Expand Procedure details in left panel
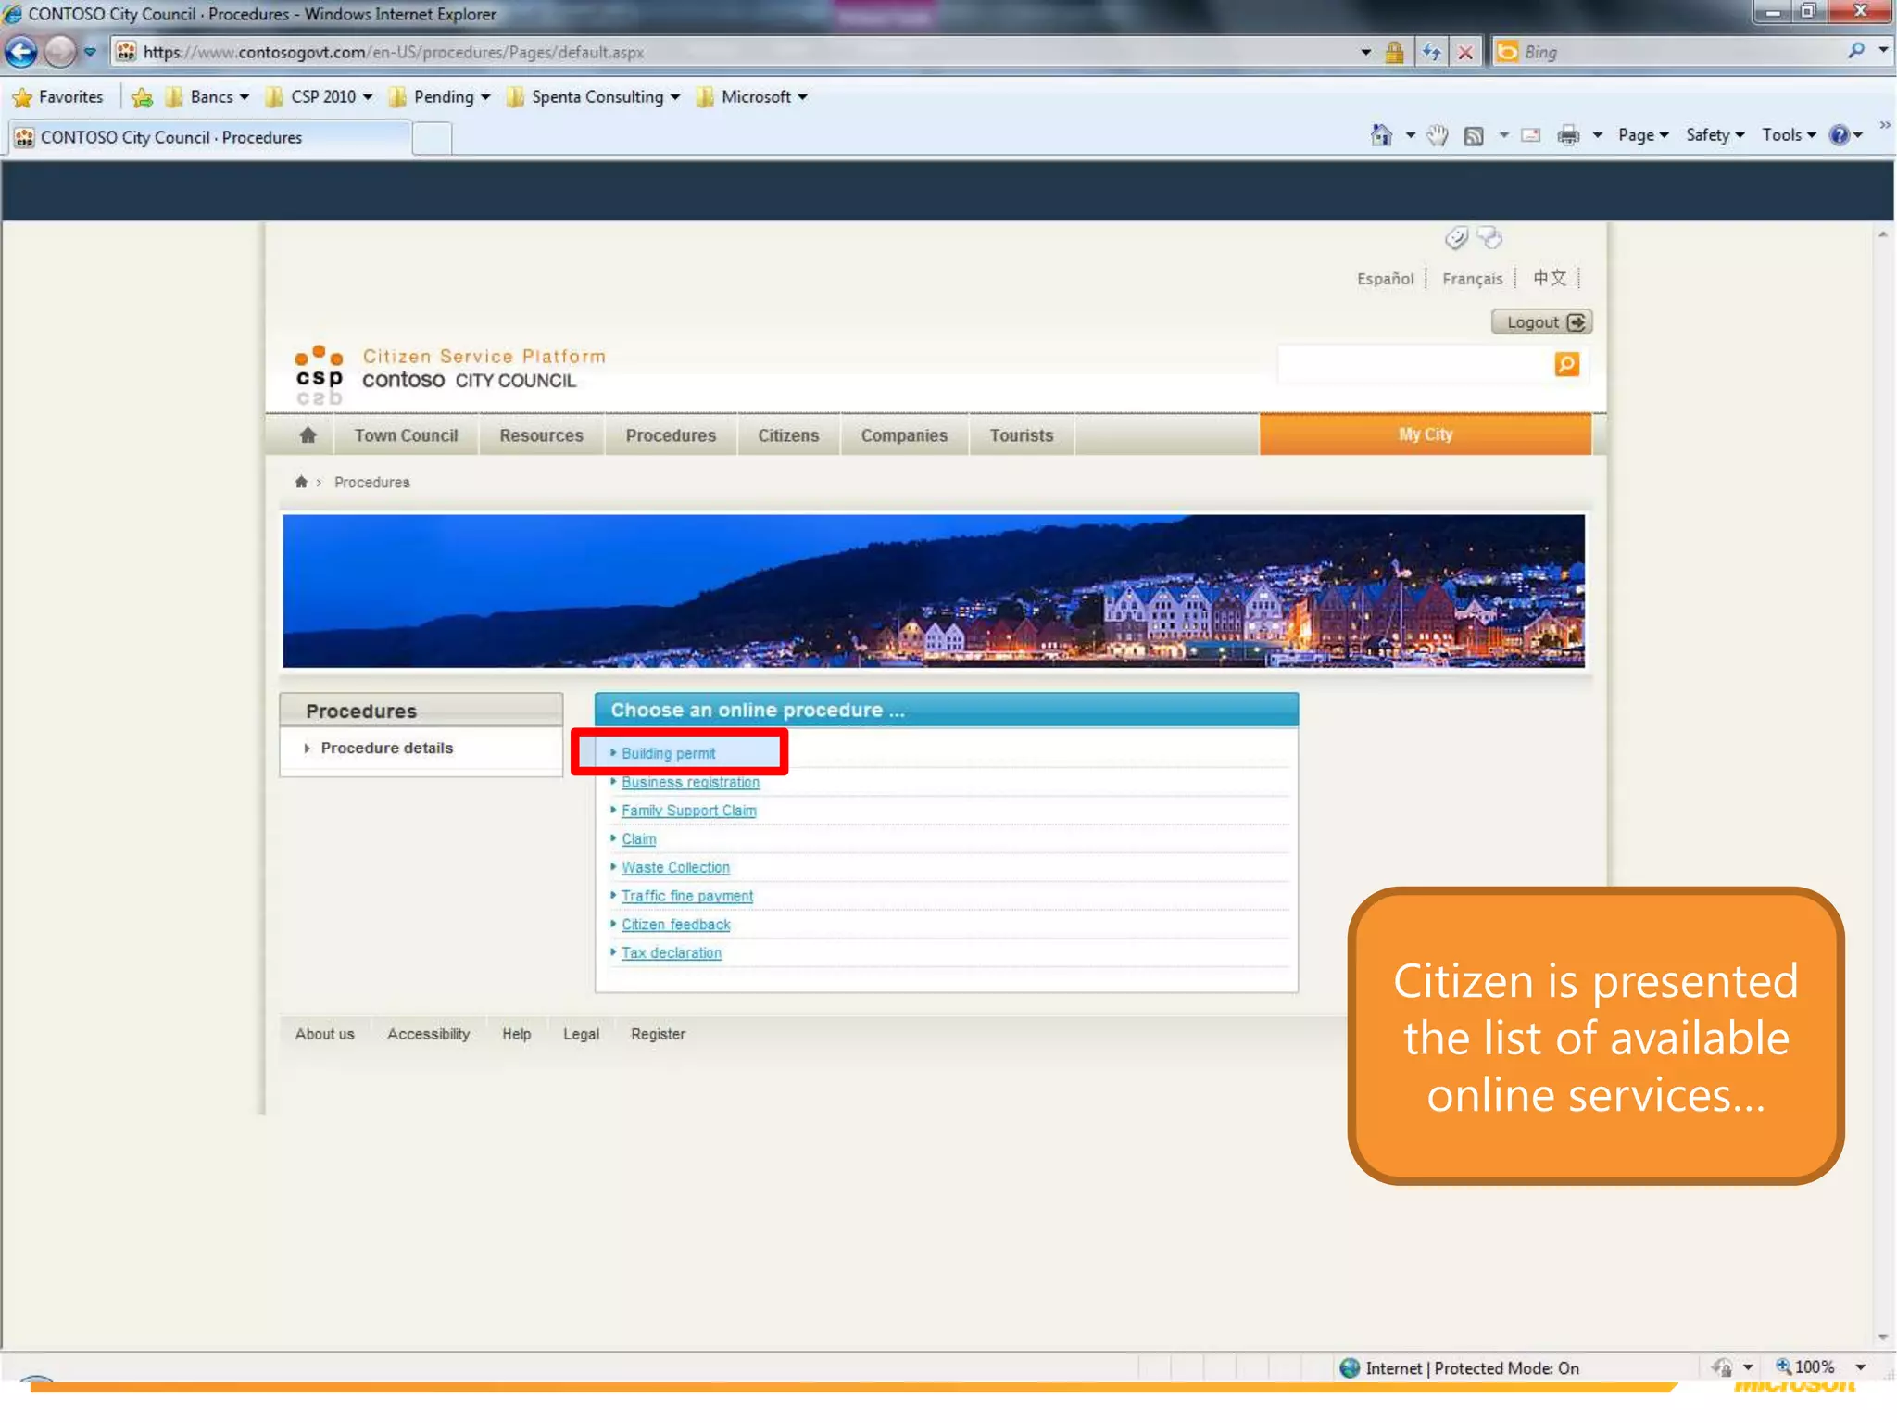 [386, 748]
